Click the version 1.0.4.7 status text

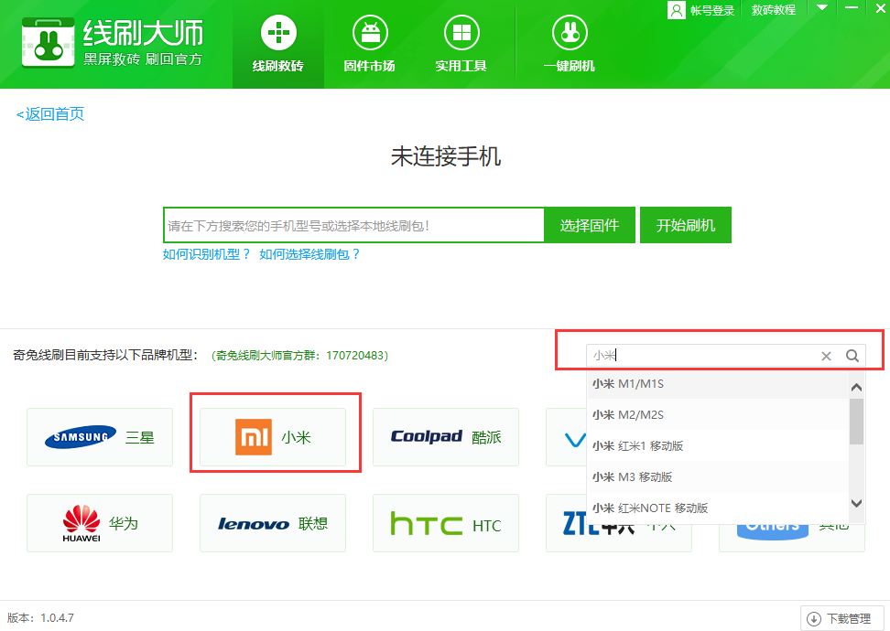click(41, 618)
